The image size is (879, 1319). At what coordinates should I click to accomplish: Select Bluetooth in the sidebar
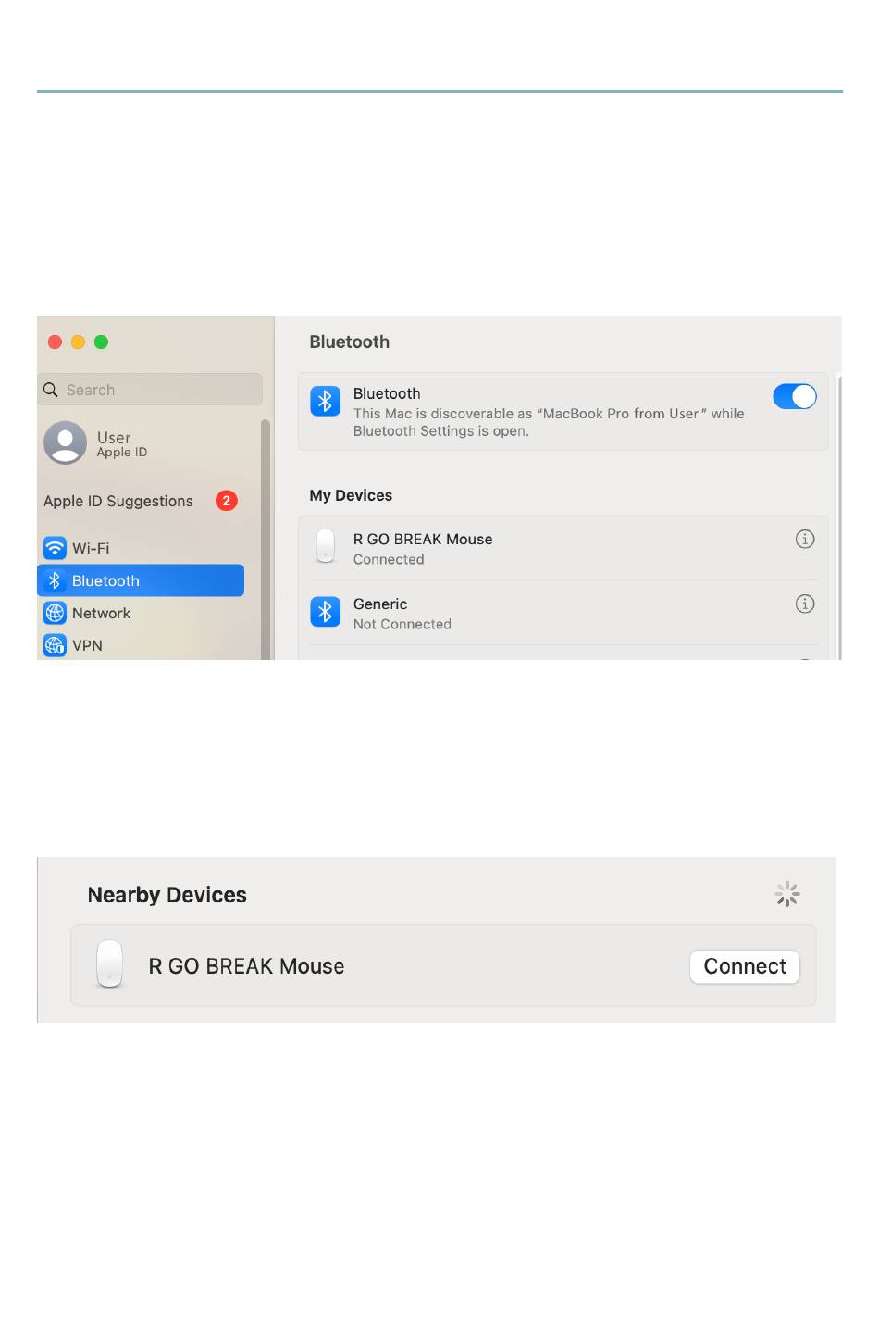pos(141,580)
